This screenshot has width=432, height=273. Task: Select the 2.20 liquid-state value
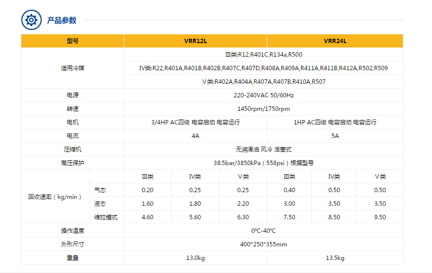(243, 204)
